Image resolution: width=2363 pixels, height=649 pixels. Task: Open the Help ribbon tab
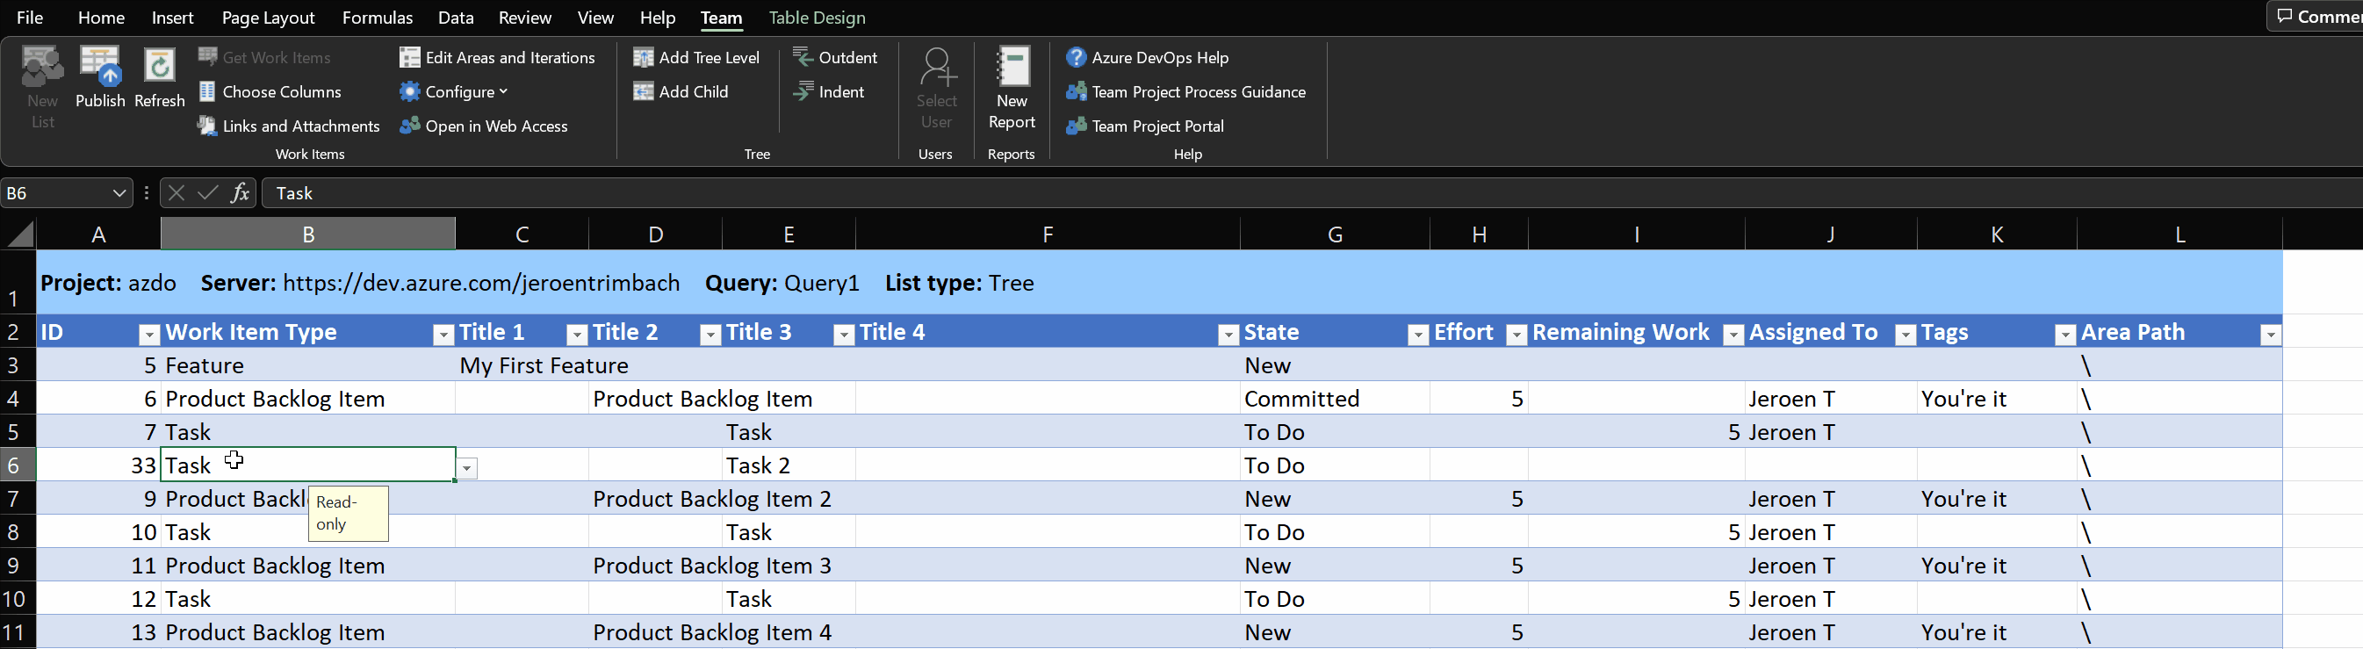657,18
